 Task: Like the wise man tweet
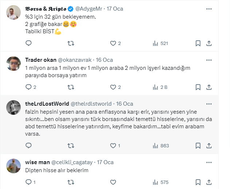(113, 182)
